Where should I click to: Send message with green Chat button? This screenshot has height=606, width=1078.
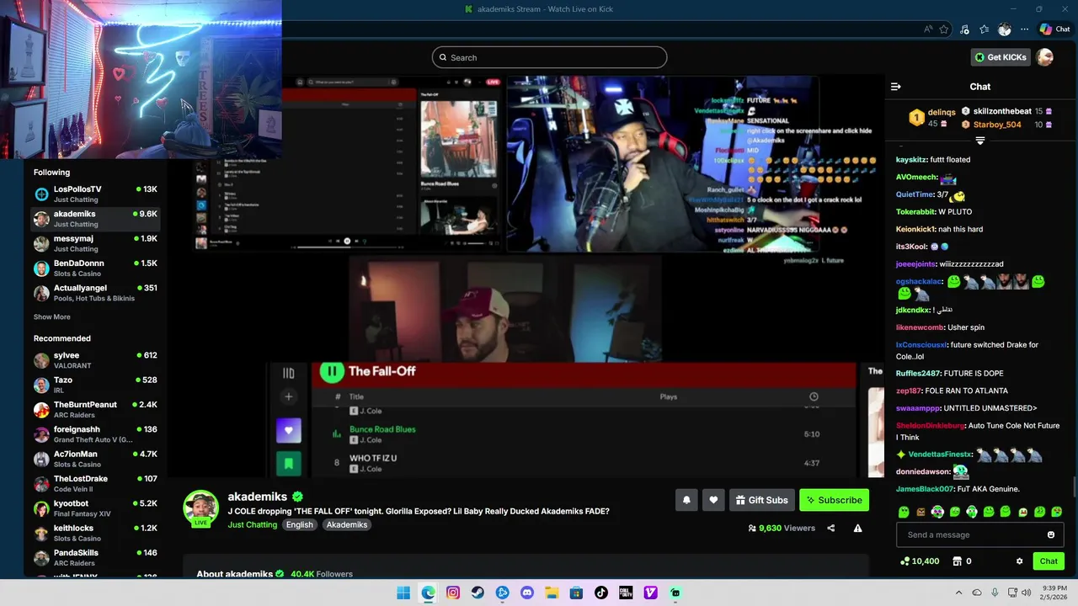tap(1049, 561)
